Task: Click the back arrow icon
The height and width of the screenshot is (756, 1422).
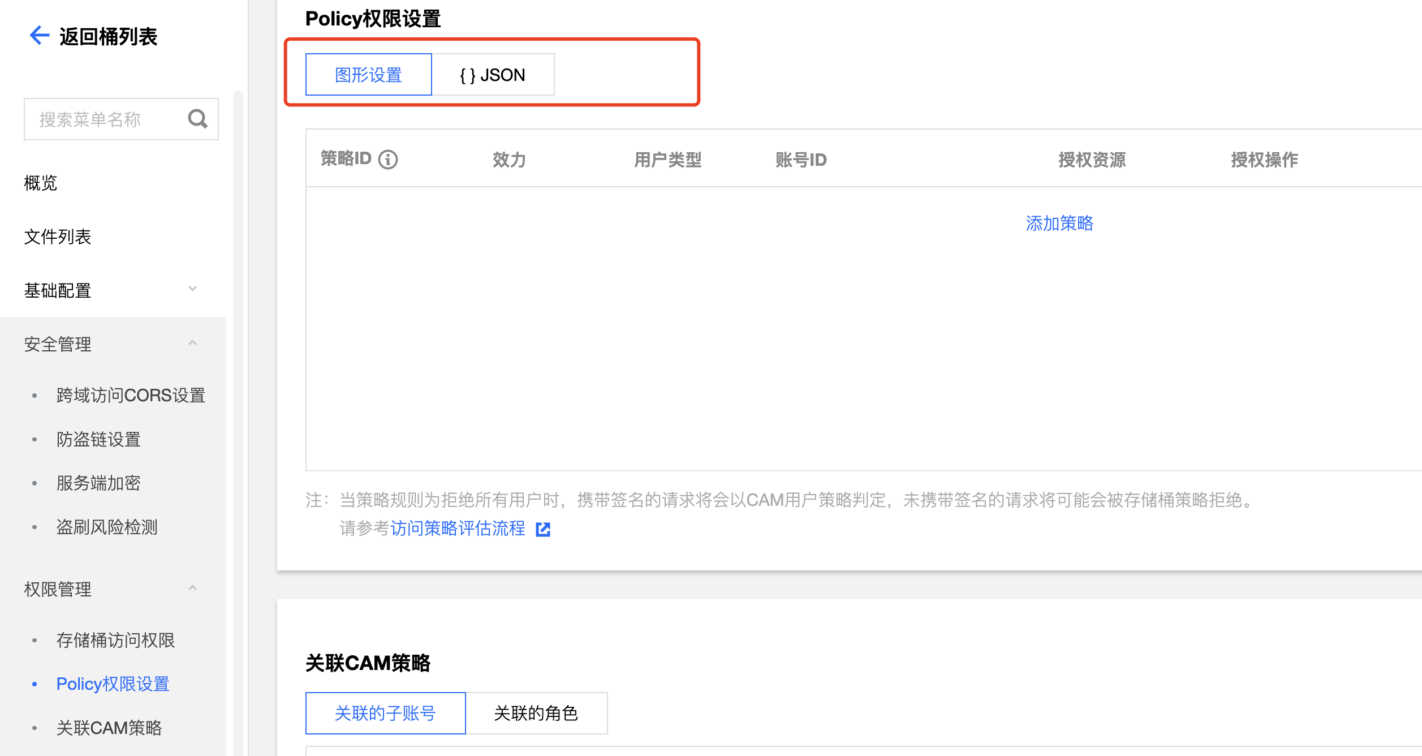Action: [x=40, y=36]
